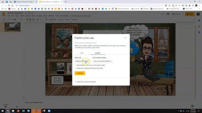Expand Published content & settings

(86, 82)
